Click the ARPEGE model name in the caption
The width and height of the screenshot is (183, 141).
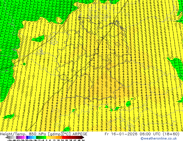[80, 134]
